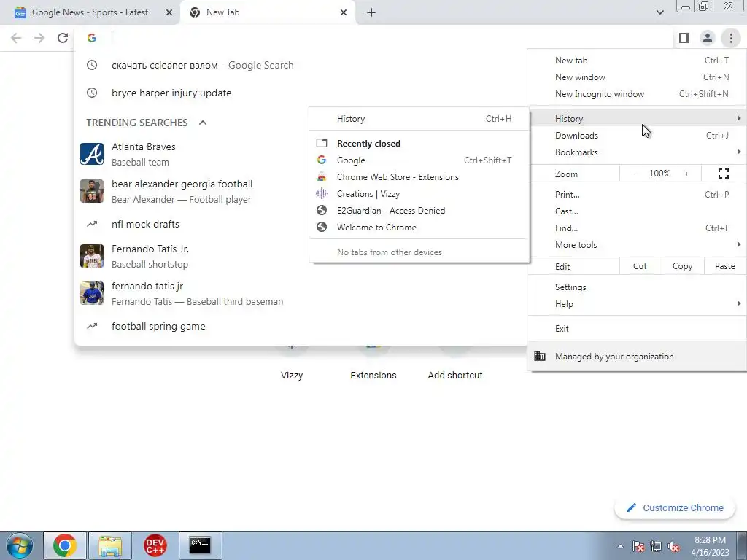Click the network tray icon
Screen dimensions: 747x560
[656, 546]
